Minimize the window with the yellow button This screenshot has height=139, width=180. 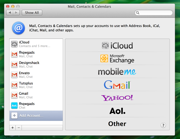tap(13, 6)
